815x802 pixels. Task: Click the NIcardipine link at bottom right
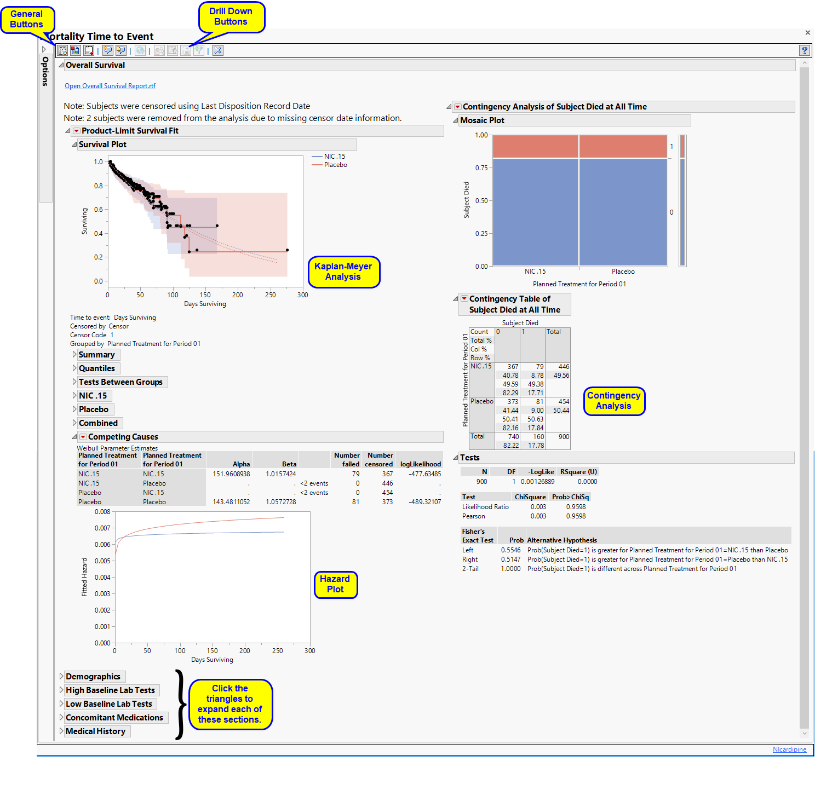tap(789, 749)
